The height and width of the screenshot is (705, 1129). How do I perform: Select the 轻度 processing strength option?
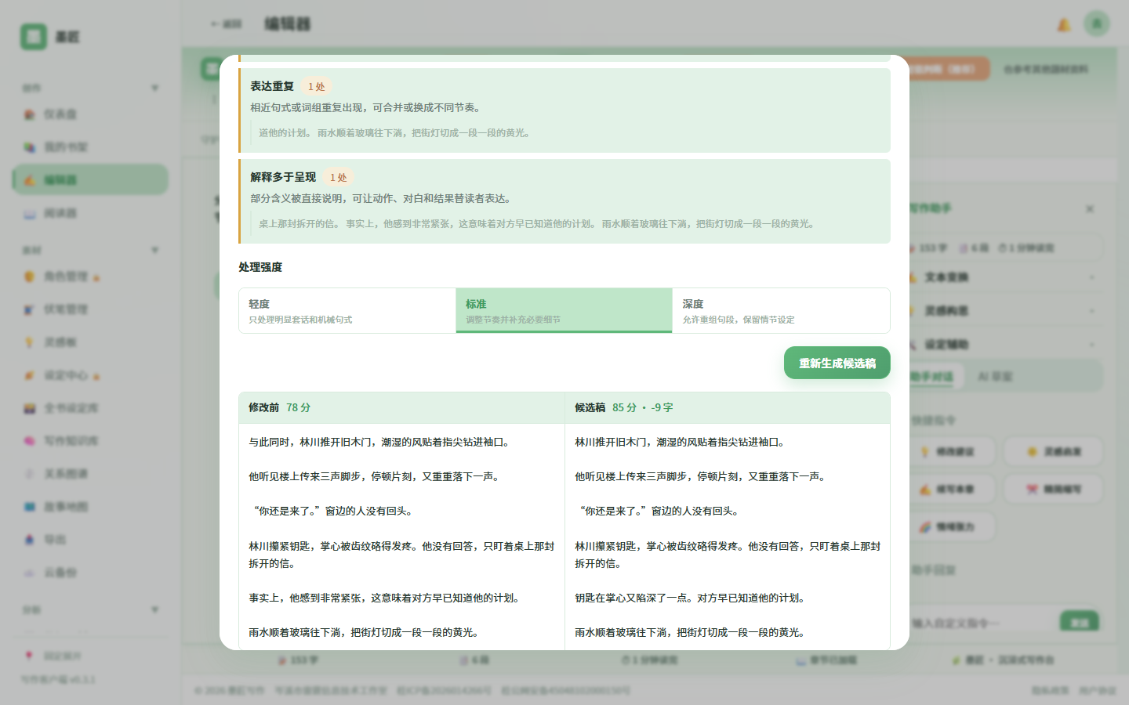click(x=347, y=311)
